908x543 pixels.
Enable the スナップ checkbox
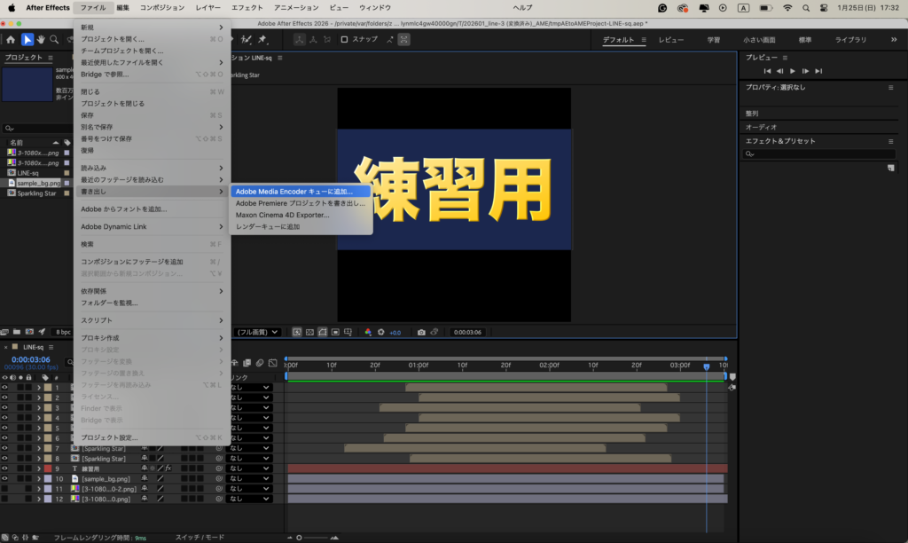tap(344, 40)
